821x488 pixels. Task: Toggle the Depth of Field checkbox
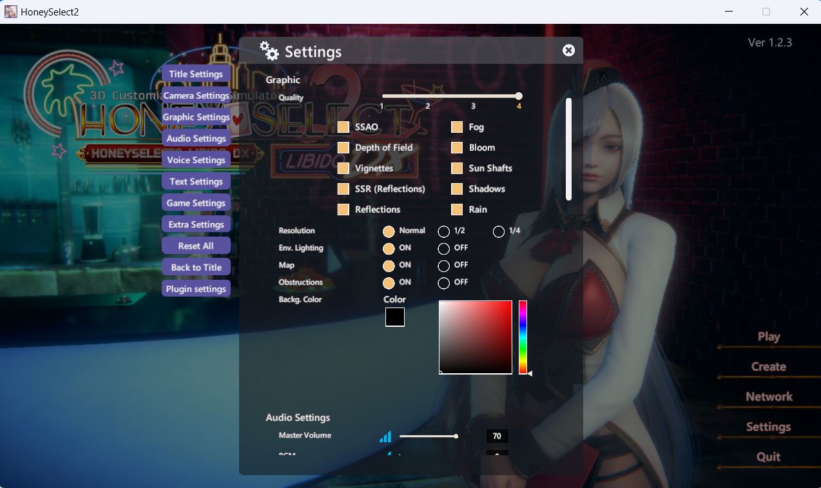343,148
